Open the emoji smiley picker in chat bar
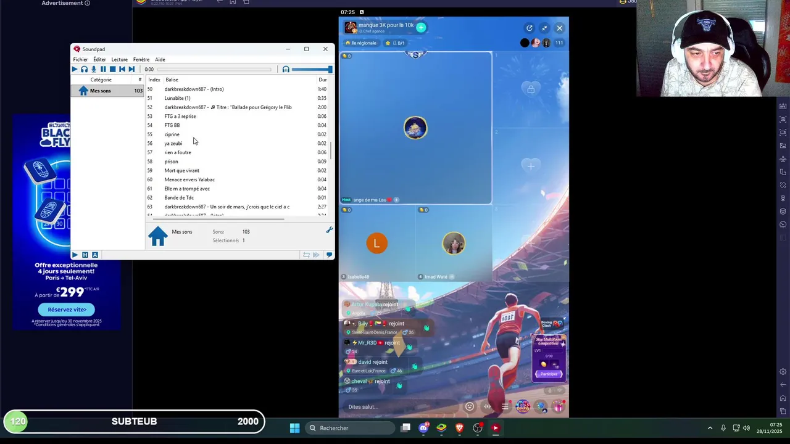The height and width of the screenshot is (444, 790). [470, 406]
